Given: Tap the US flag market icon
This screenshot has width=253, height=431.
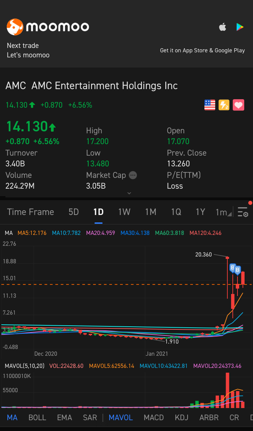Looking at the screenshot, I should coord(210,105).
